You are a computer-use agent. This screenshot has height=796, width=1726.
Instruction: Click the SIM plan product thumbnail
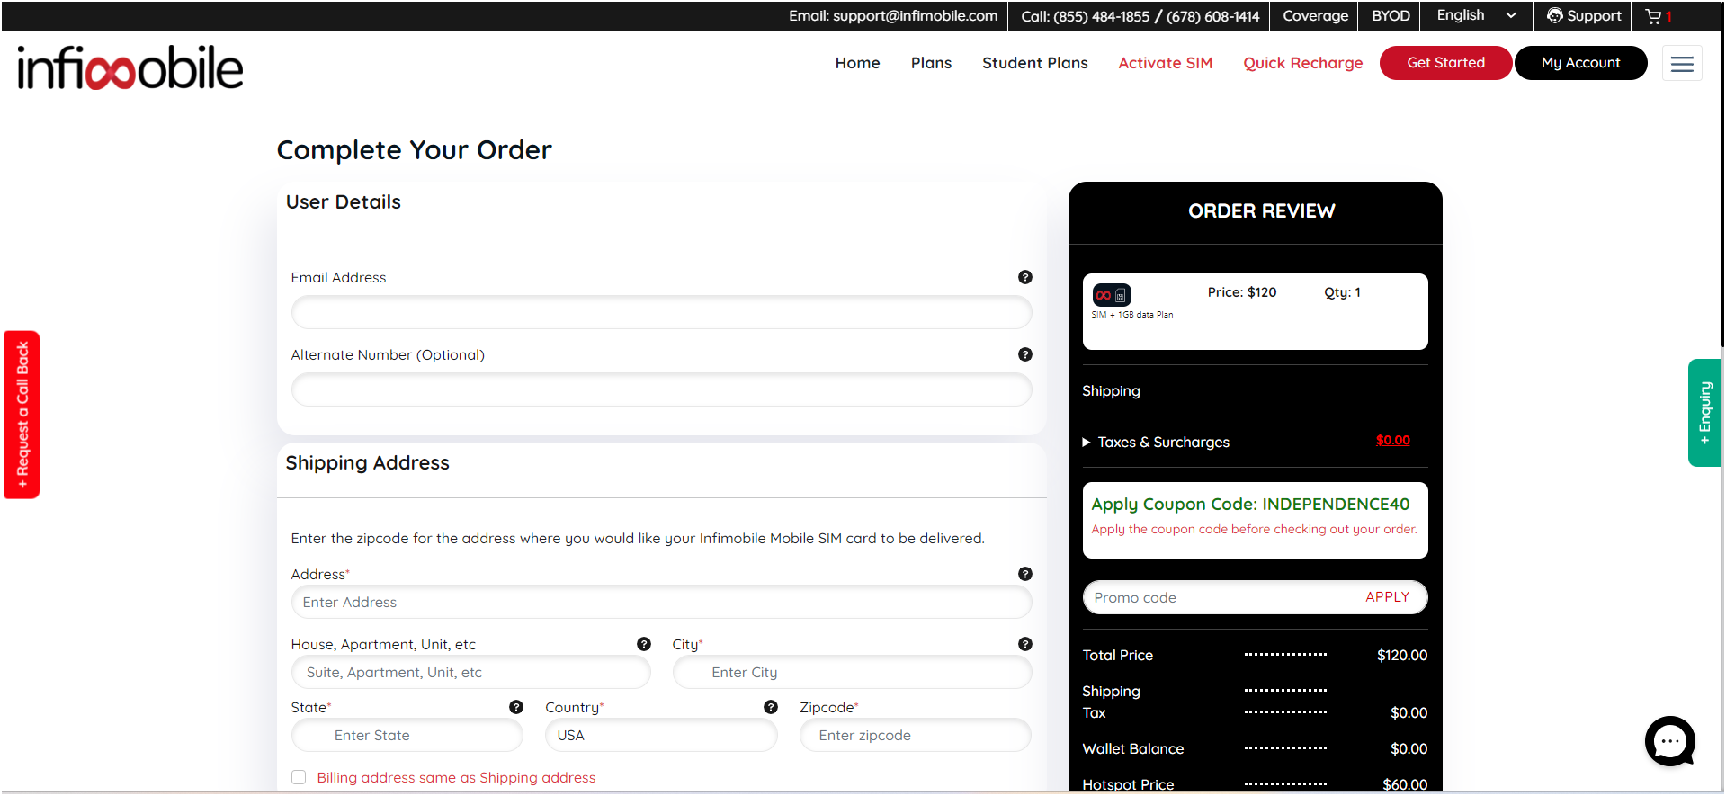(1112, 295)
